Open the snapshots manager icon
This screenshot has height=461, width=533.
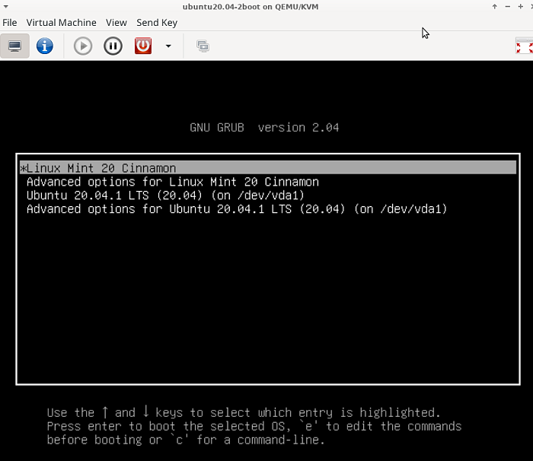[x=203, y=46]
